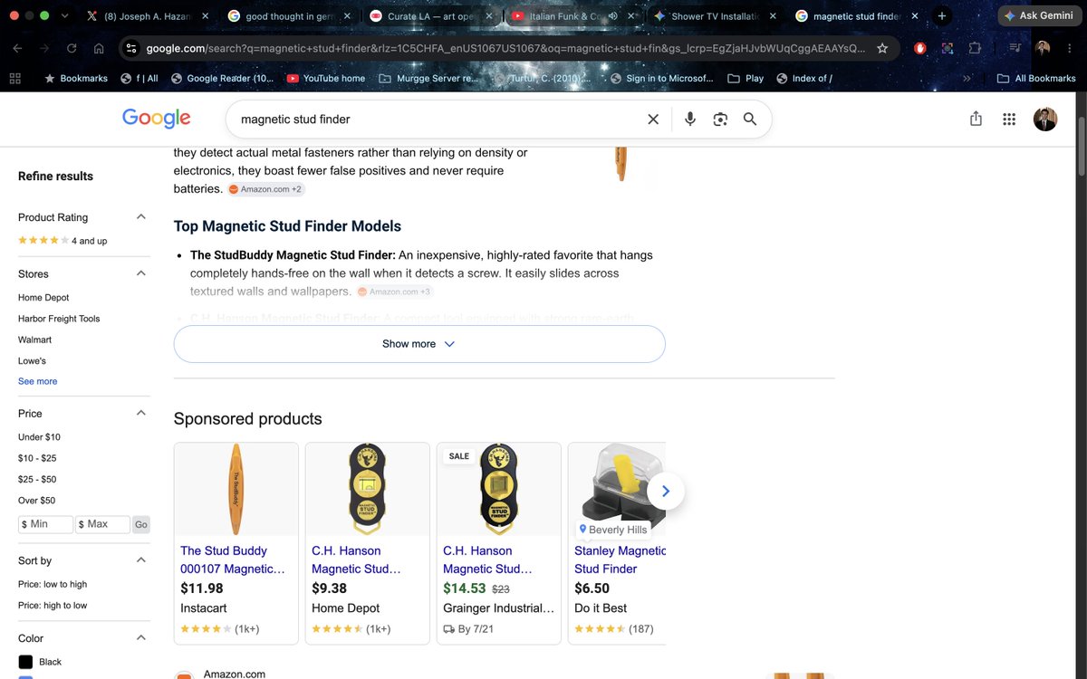Click the red shield extension icon
Image resolution: width=1087 pixels, height=679 pixels.
click(920, 49)
